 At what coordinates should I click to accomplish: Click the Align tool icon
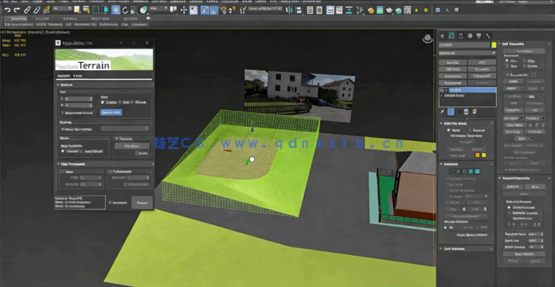click(x=299, y=10)
